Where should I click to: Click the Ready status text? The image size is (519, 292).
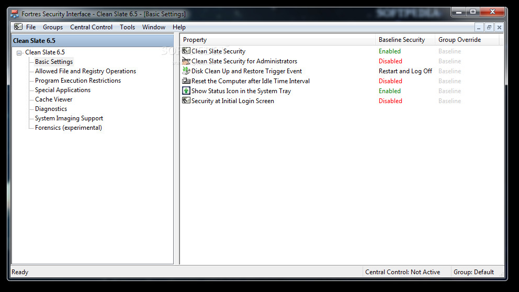click(20, 272)
